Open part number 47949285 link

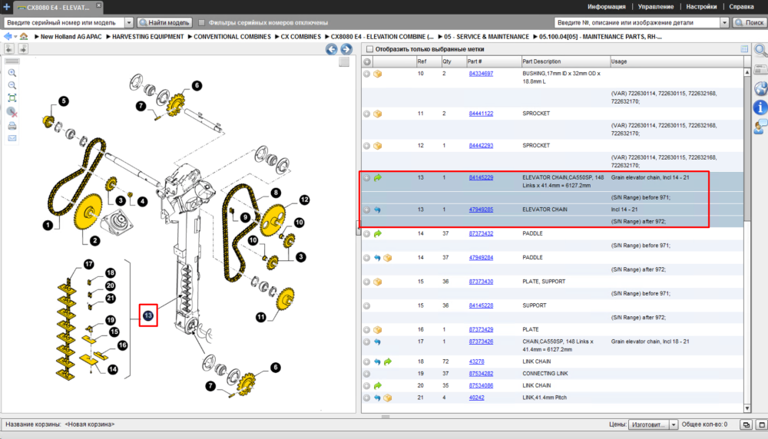coord(481,210)
